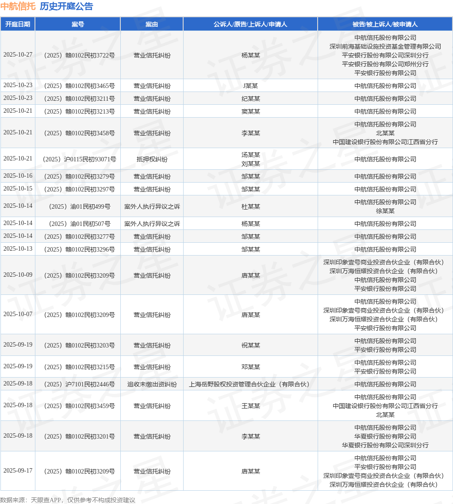Screen dimensions: 453x504
Task: Click case number 赣0102民初3722号
Action: click(80, 55)
